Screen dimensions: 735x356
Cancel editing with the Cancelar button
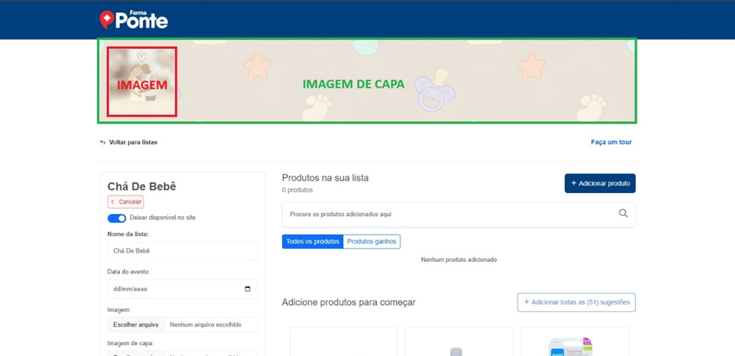pyautogui.click(x=126, y=202)
